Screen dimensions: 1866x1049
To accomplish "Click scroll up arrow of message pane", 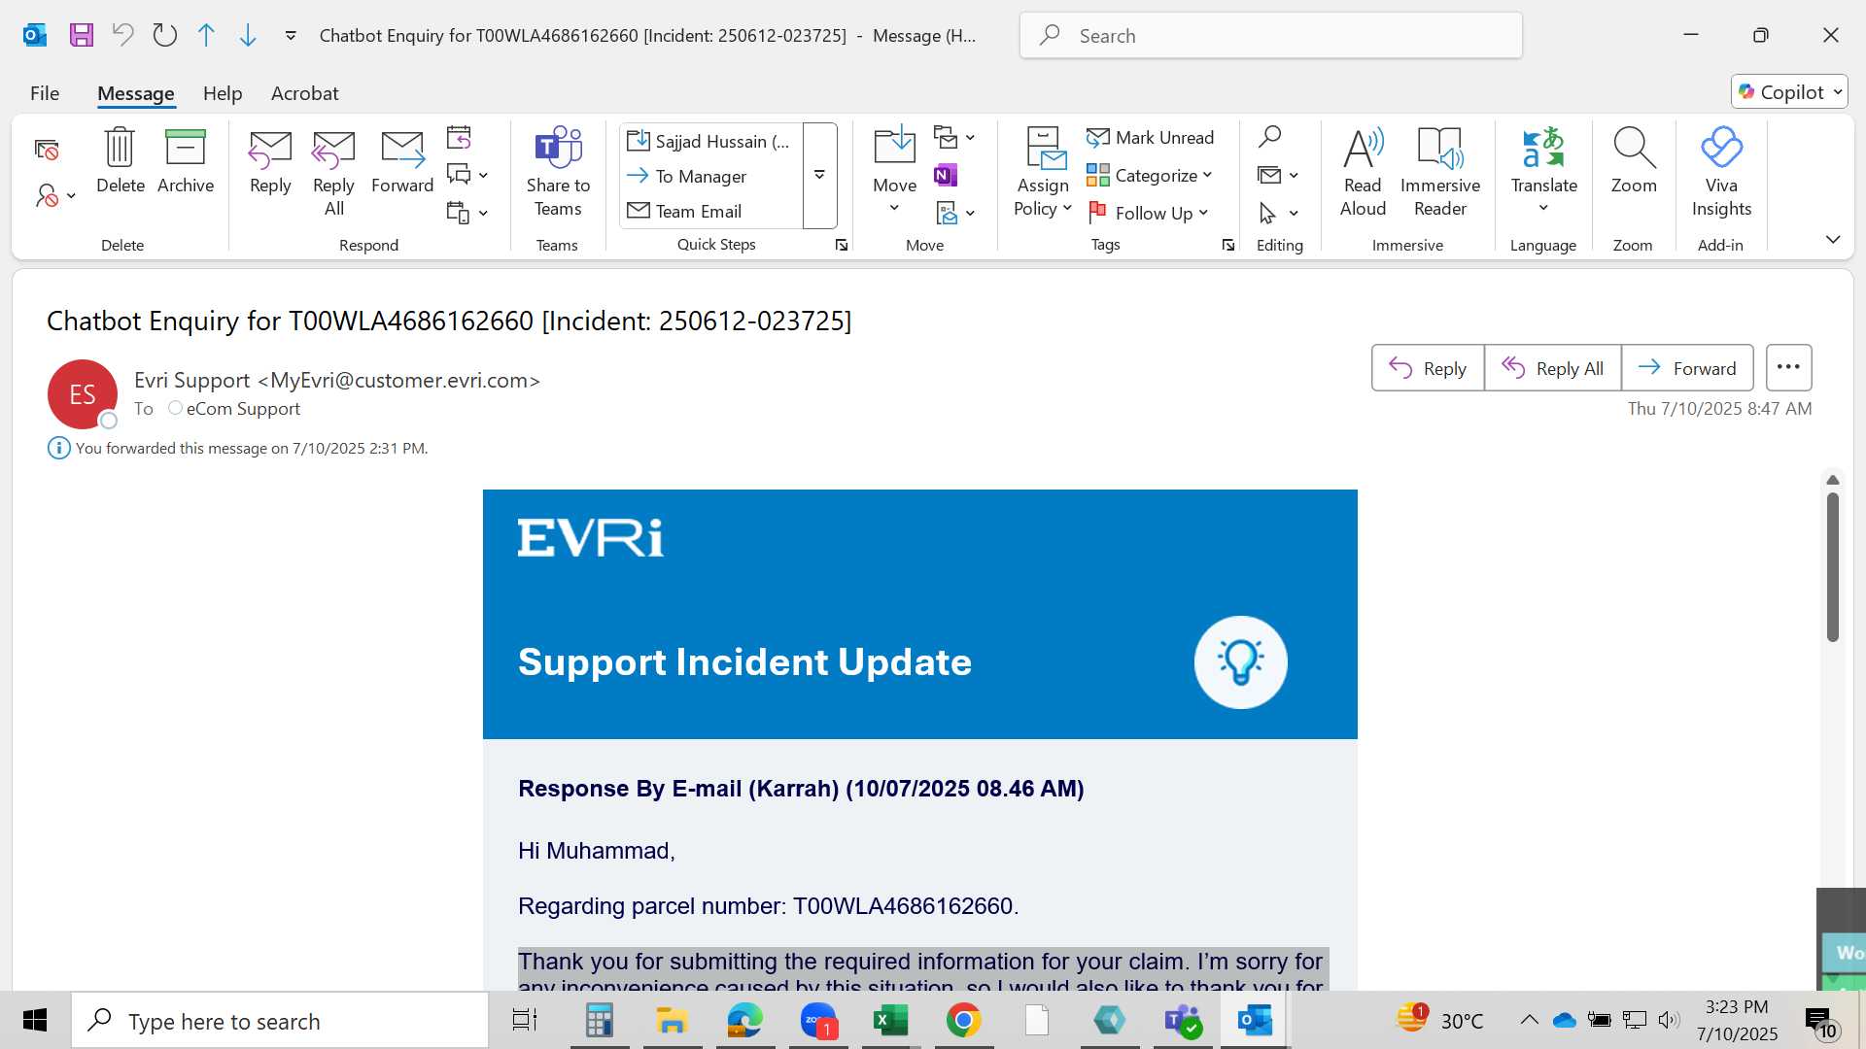I will 1833,480.
